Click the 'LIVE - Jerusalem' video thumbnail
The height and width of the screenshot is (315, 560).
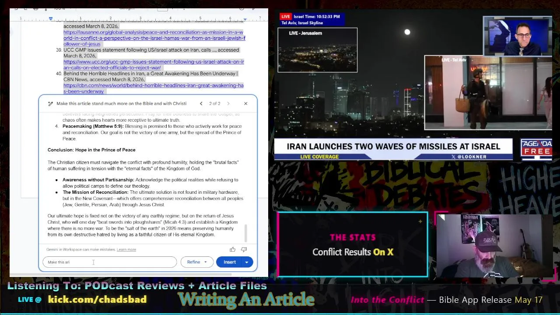point(317,50)
